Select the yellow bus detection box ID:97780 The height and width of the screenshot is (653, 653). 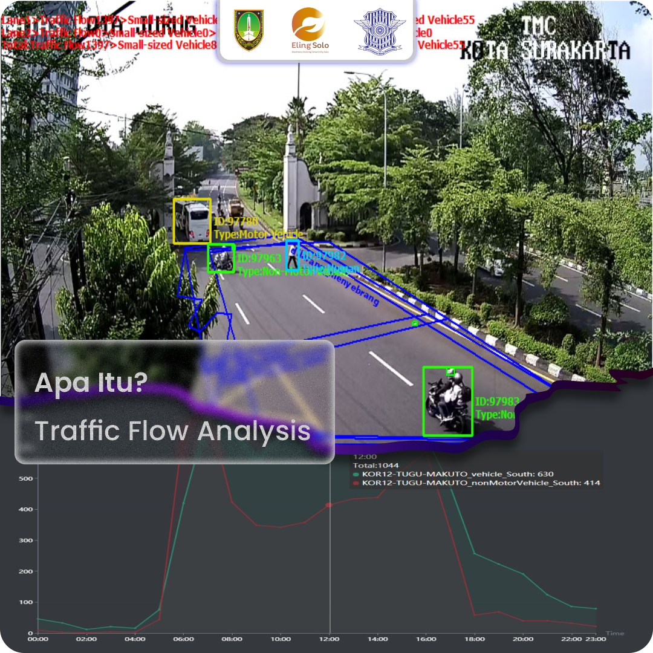(x=192, y=221)
